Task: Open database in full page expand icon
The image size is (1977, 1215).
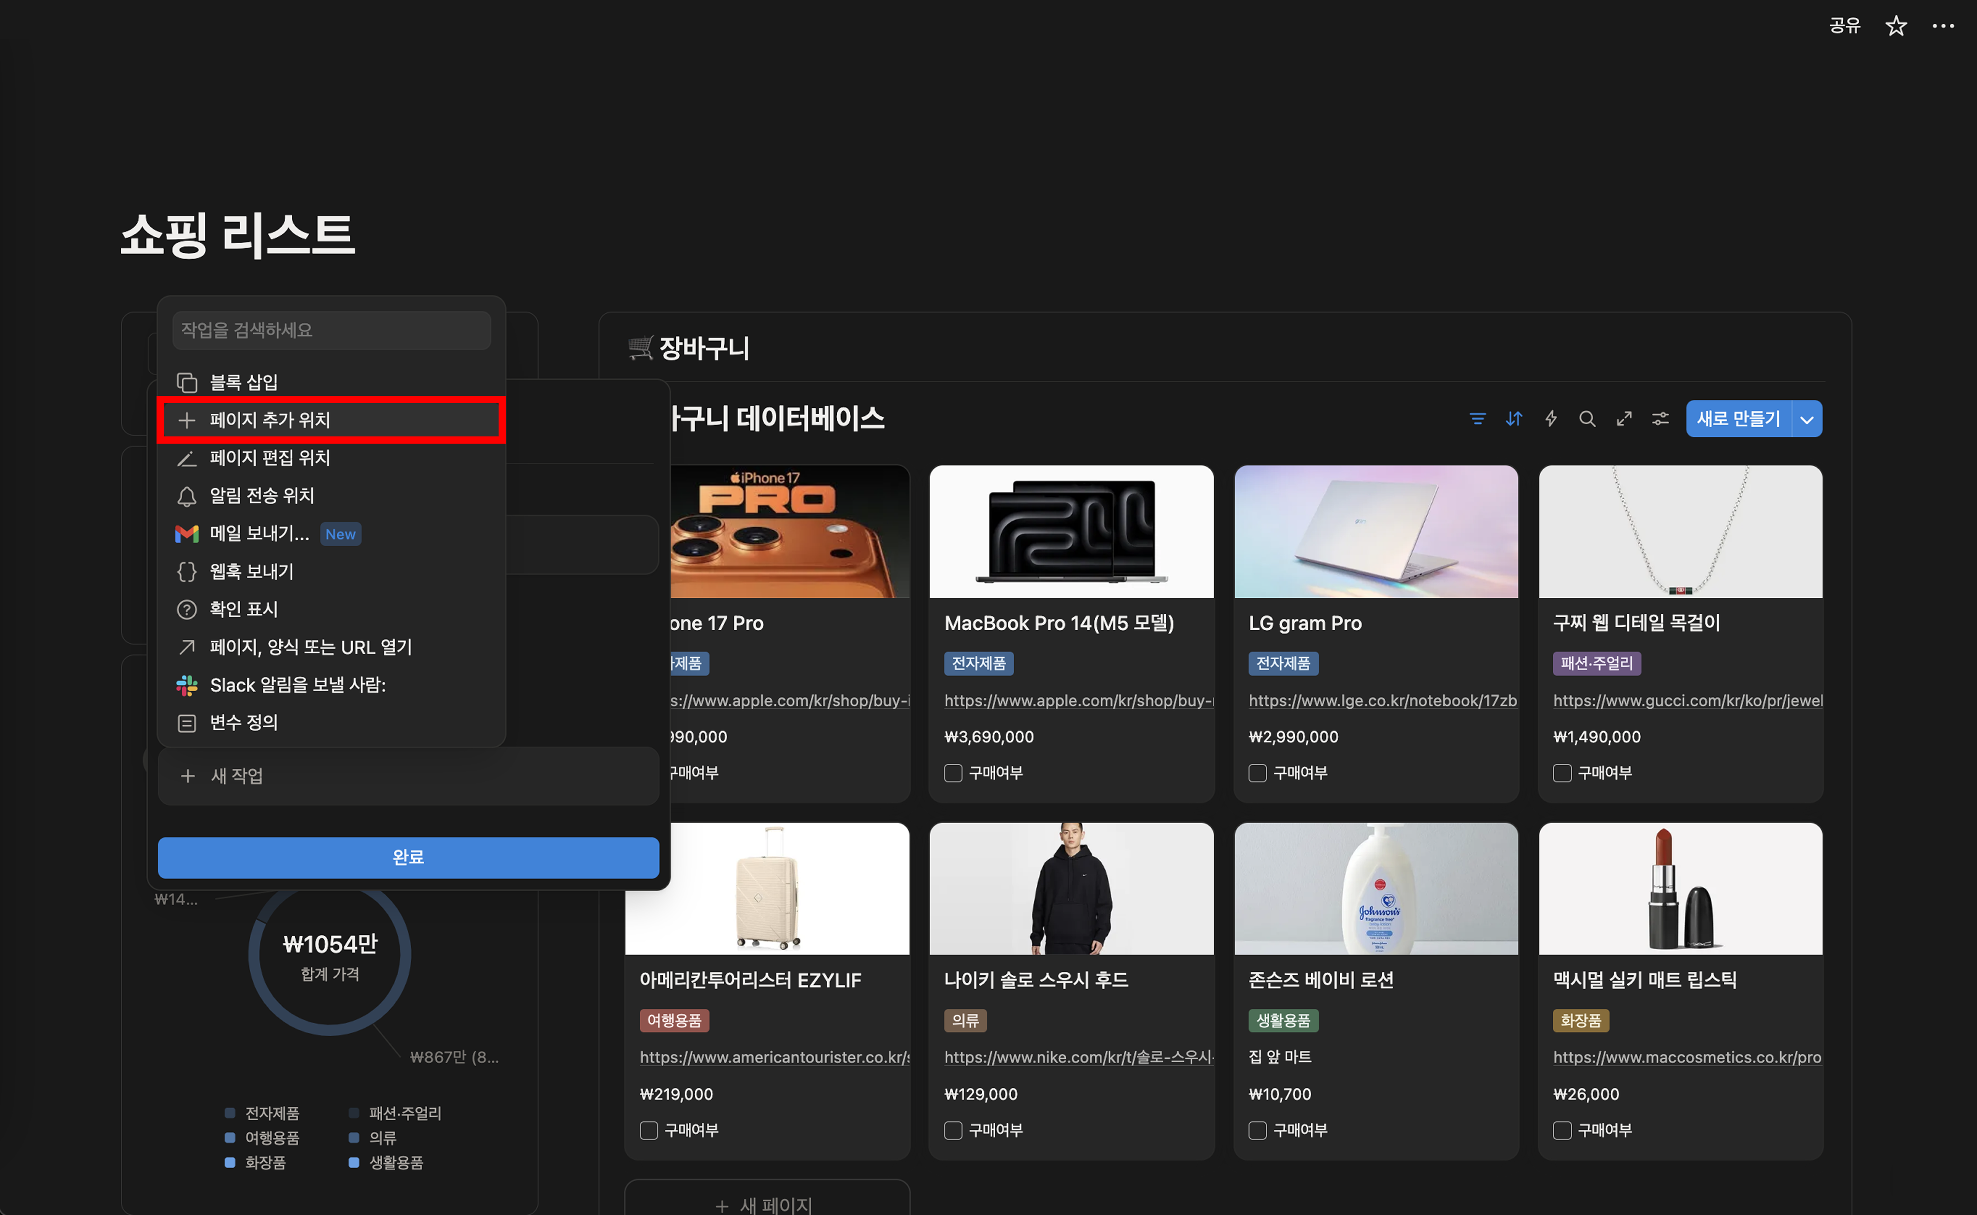Action: 1623,419
